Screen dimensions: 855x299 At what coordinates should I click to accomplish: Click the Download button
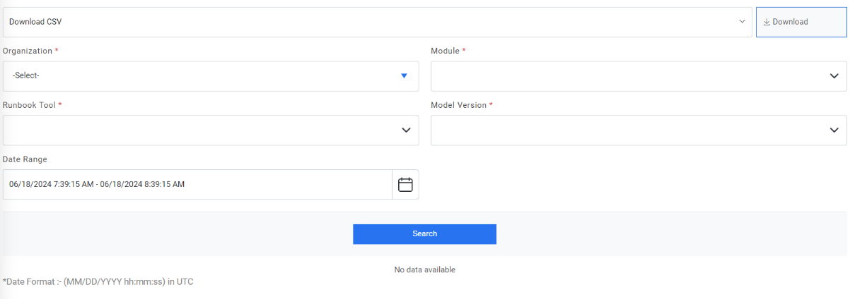point(801,22)
